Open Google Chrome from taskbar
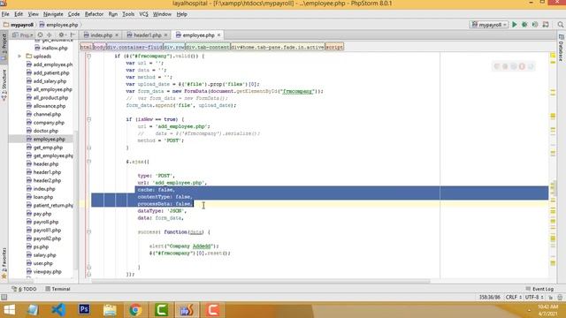 (x=135, y=310)
